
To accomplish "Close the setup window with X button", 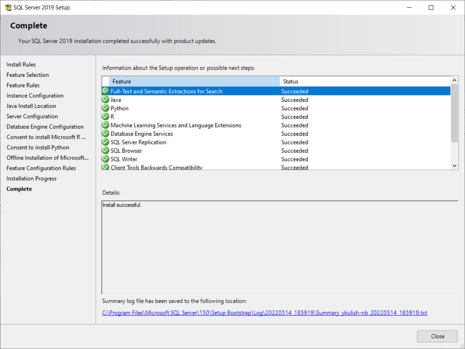I will click(x=453, y=8).
